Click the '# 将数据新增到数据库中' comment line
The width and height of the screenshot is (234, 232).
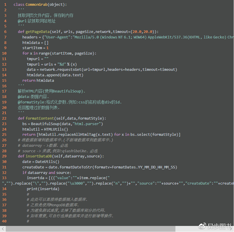tap(65, 140)
